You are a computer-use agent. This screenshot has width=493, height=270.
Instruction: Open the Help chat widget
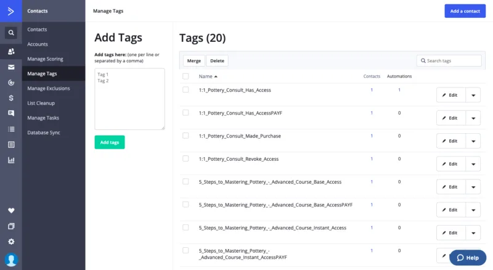[468, 258]
